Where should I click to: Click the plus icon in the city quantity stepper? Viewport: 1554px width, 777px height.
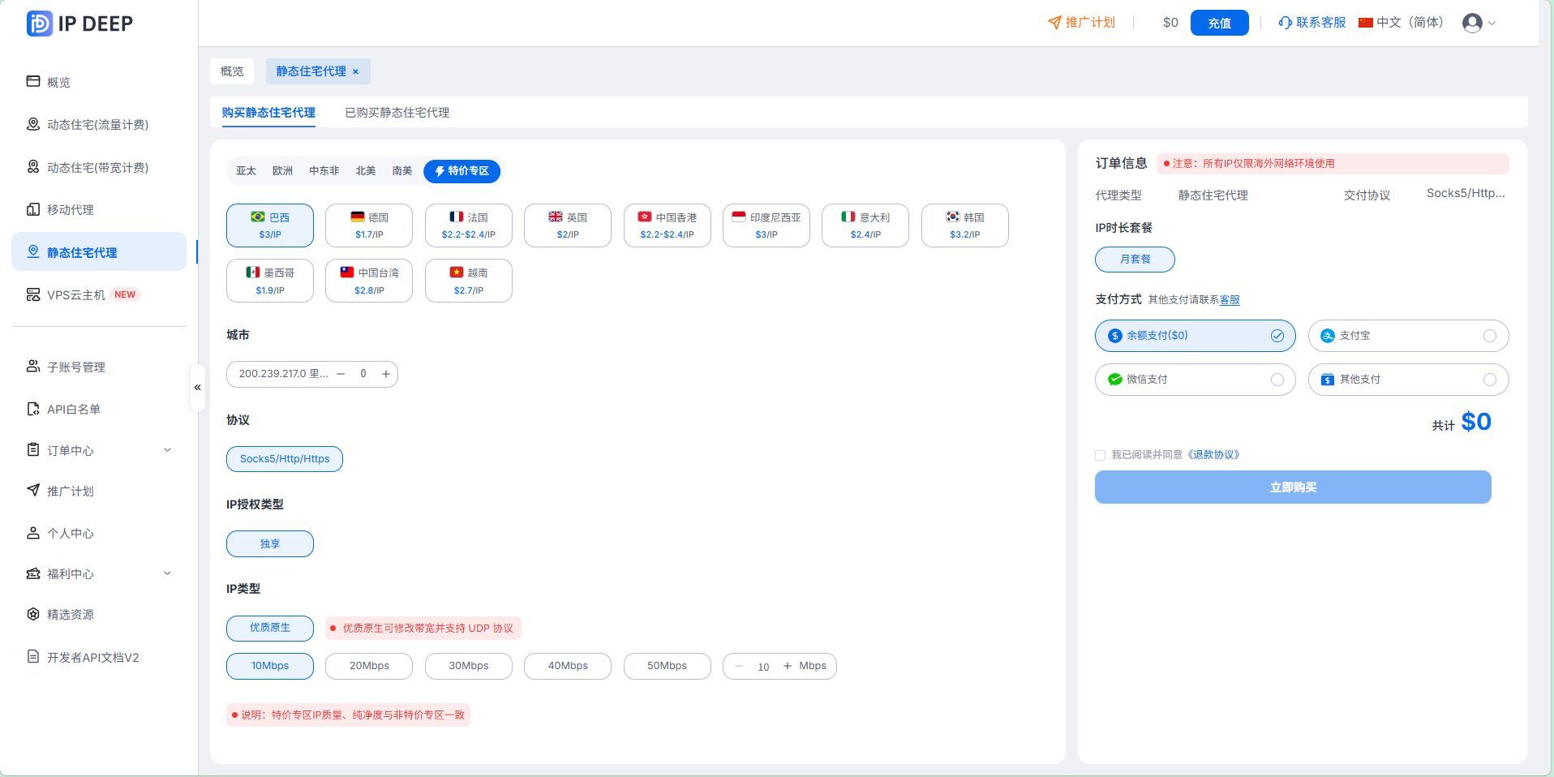(386, 374)
